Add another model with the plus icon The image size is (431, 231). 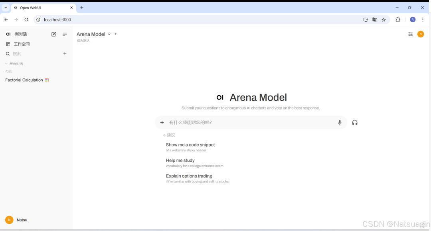(x=116, y=34)
